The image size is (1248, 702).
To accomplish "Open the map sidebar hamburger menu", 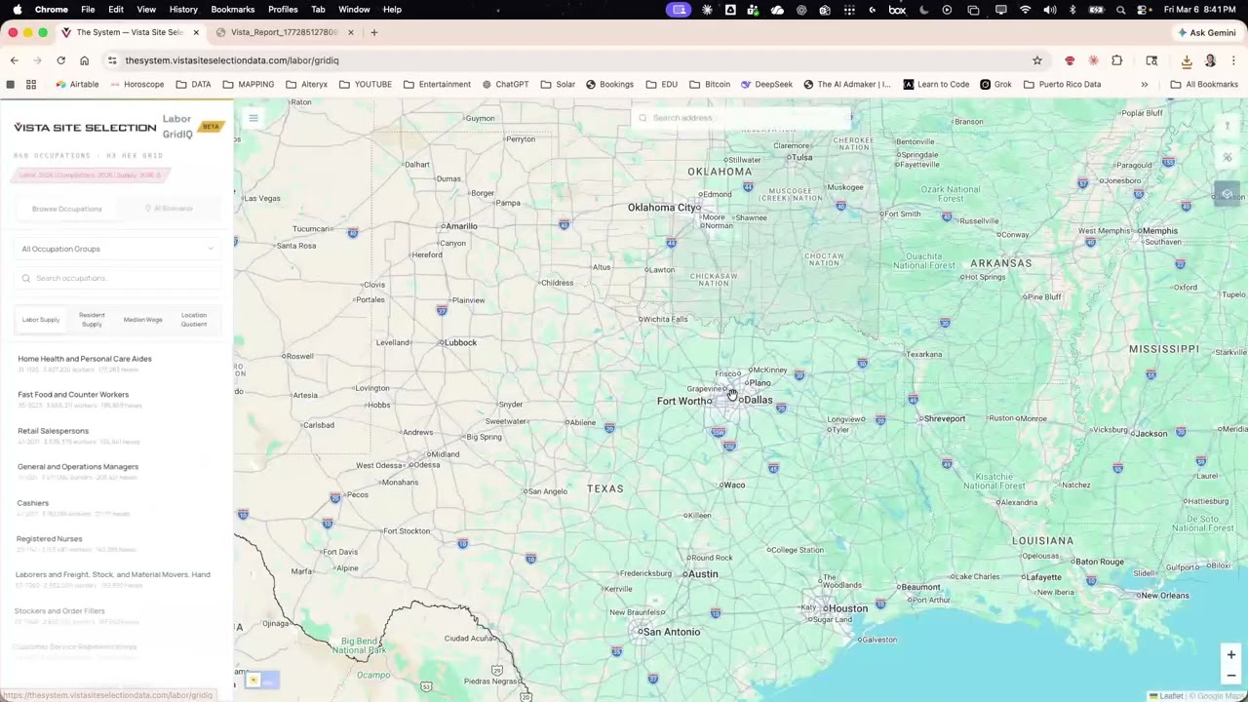I will pyautogui.click(x=253, y=119).
